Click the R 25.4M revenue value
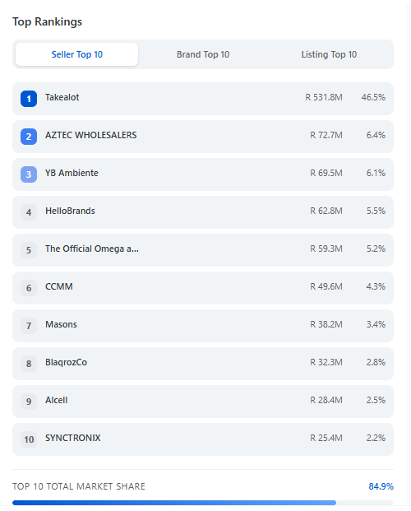411x511 pixels. 326,438
